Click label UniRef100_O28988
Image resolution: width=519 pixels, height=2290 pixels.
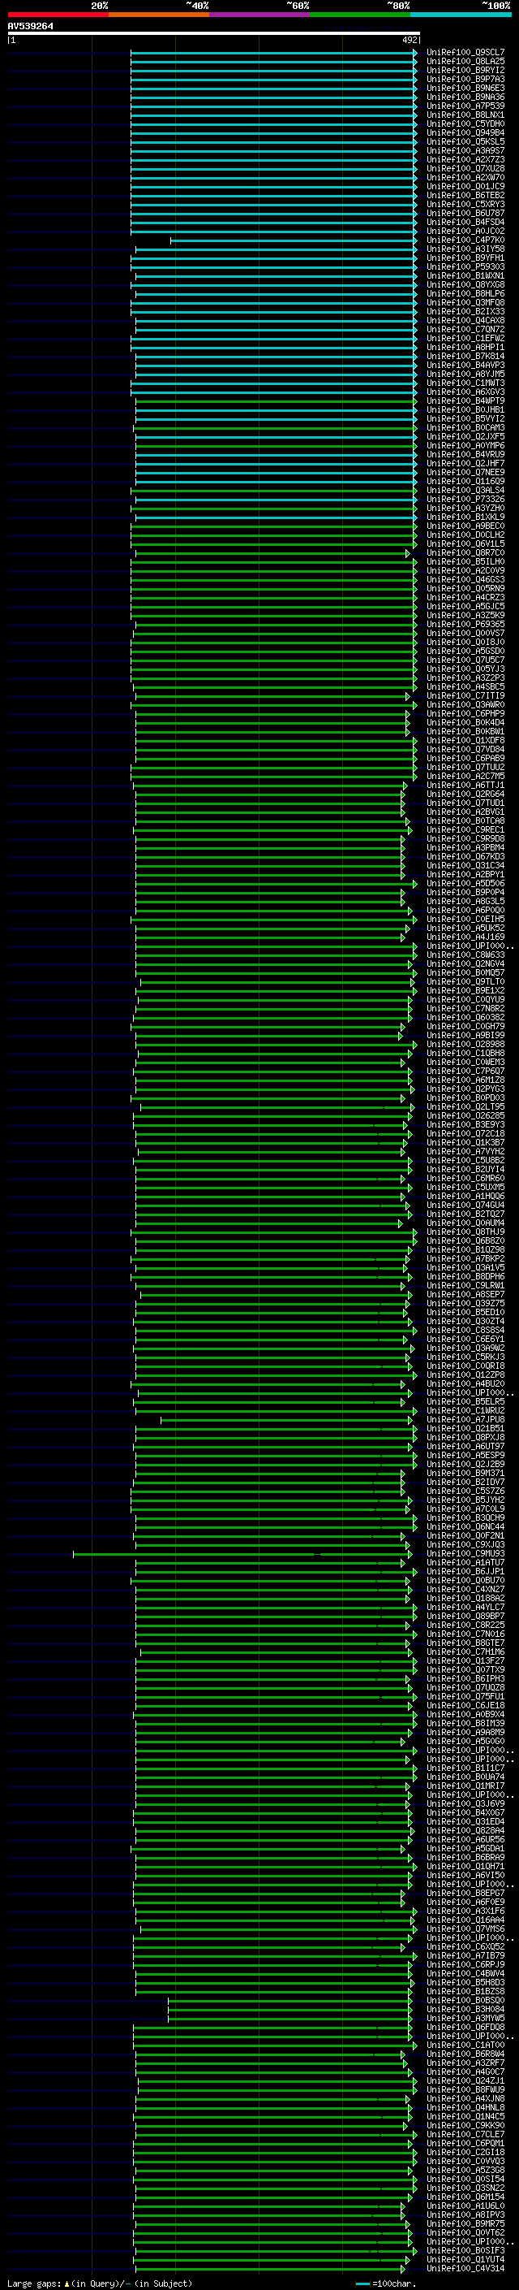coord(465,1045)
